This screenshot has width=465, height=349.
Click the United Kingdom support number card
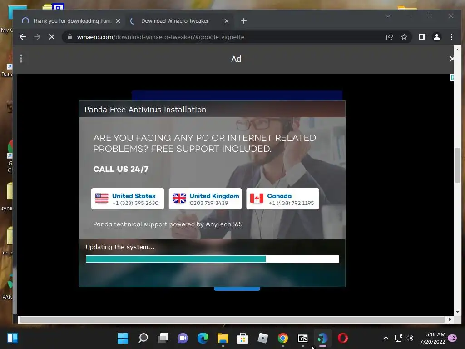click(205, 199)
